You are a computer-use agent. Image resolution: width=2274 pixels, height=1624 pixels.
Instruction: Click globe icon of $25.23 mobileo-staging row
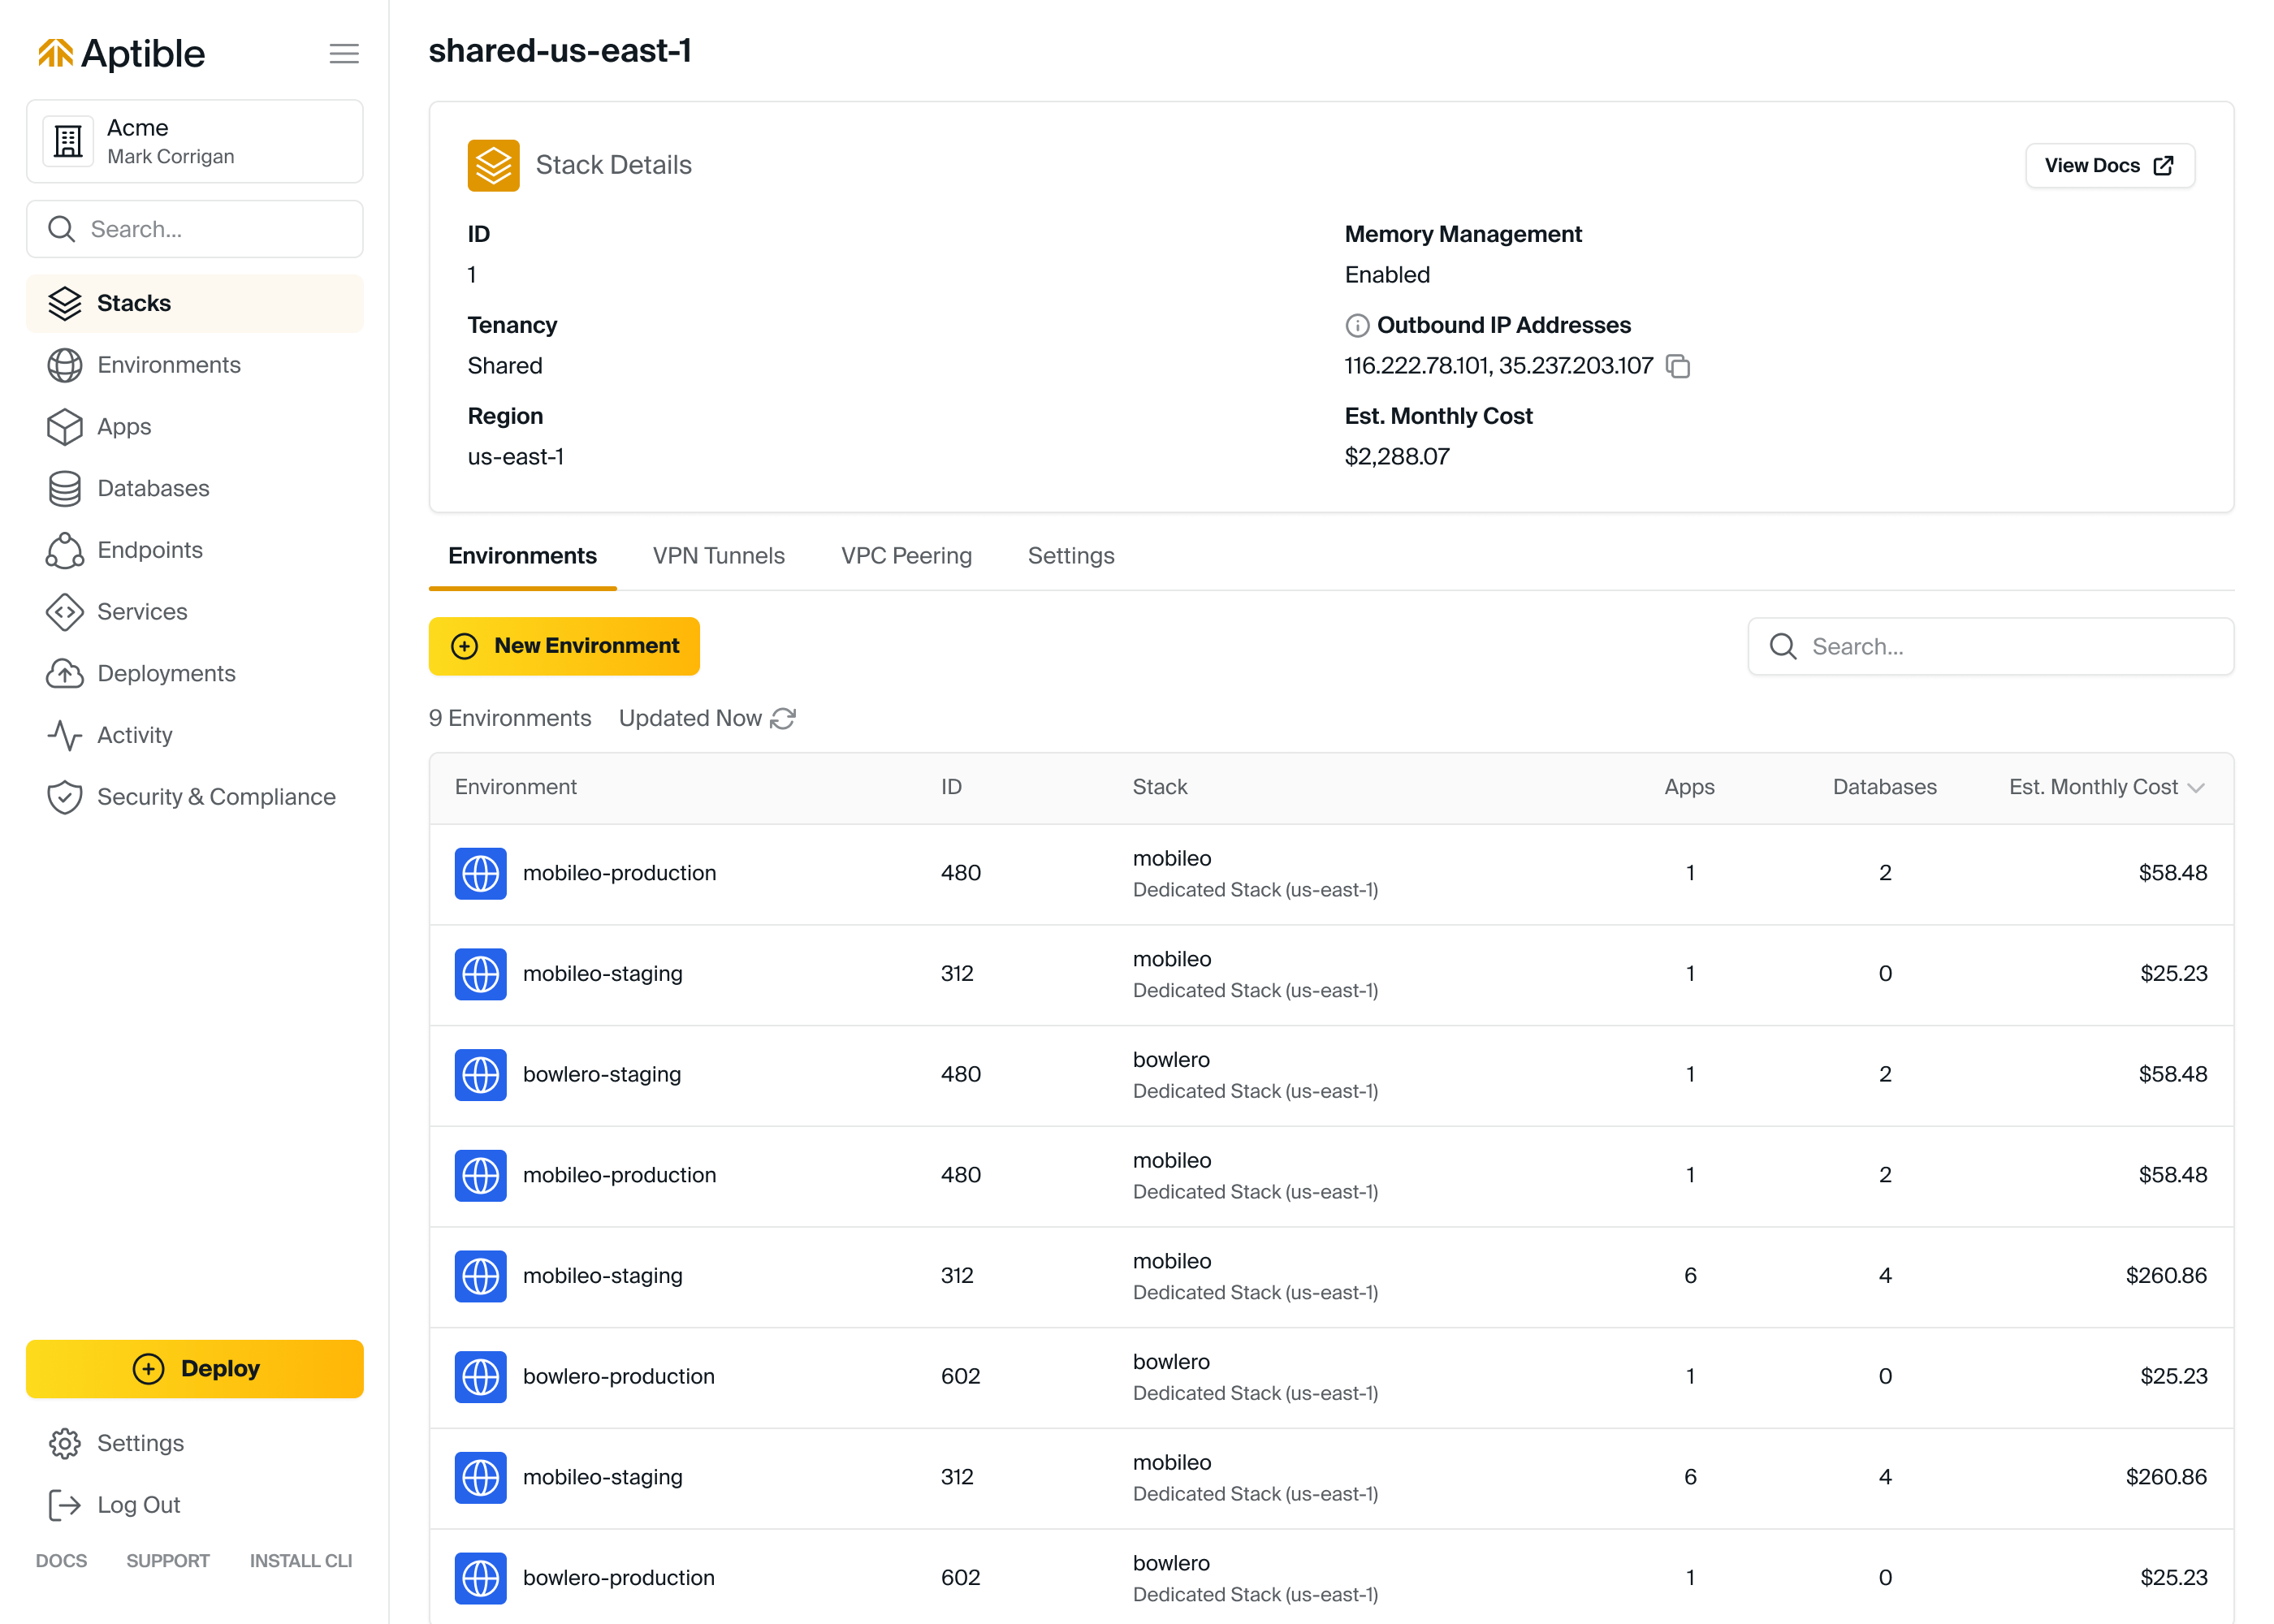(481, 974)
